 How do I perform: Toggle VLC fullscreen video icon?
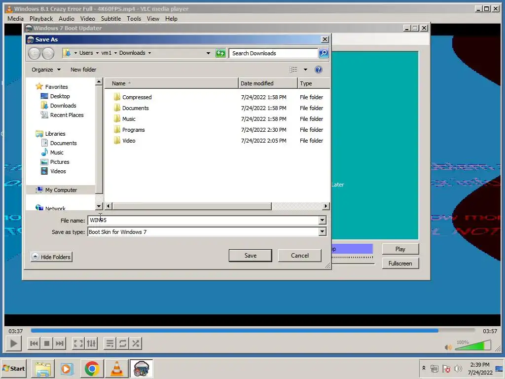click(x=78, y=343)
